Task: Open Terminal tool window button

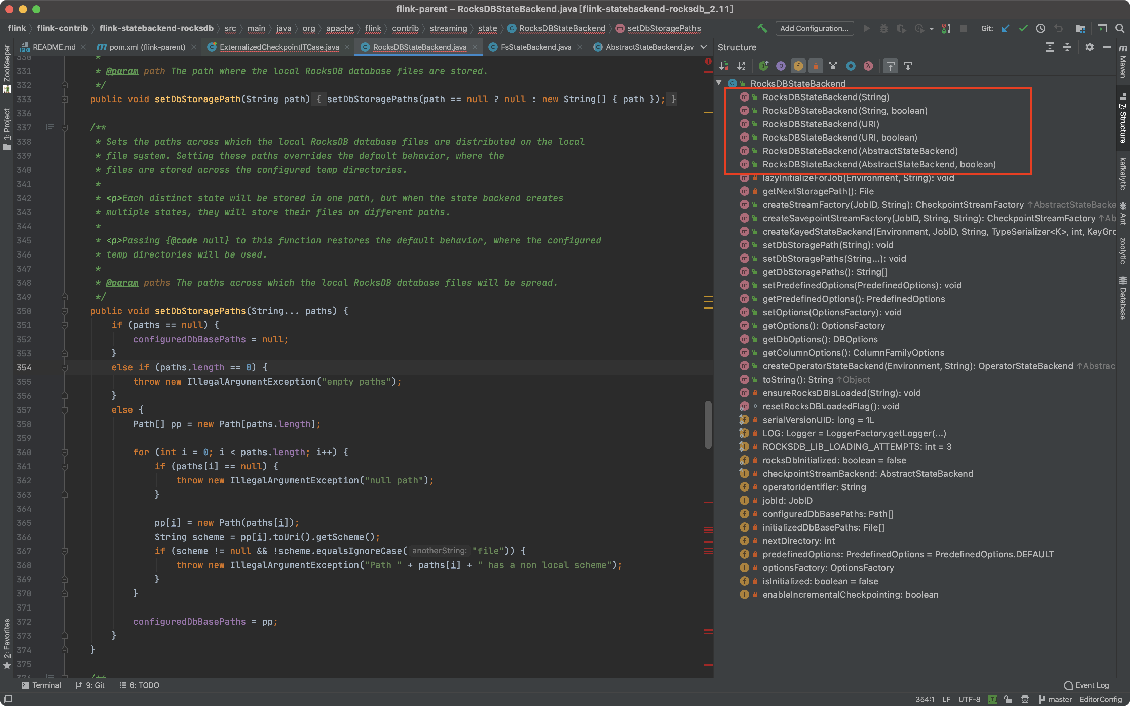Action: 41,685
